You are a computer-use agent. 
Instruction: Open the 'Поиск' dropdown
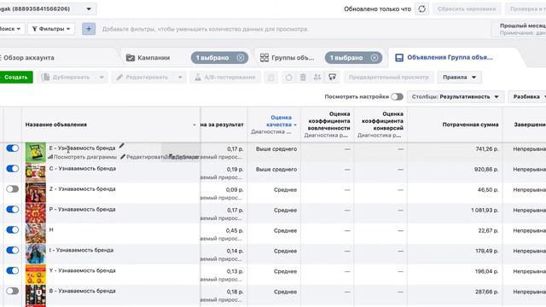tap(11, 29)
